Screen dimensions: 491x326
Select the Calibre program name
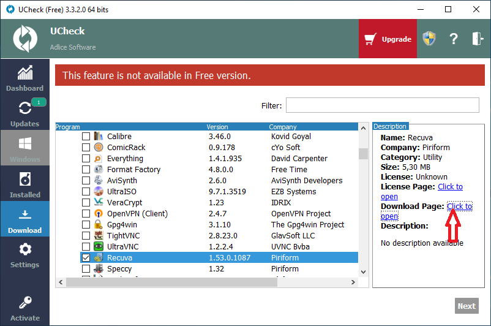119,137
